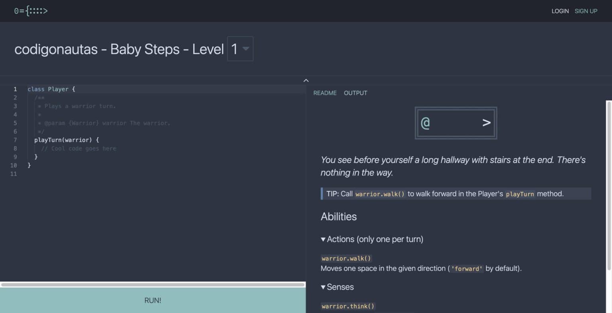Switch to the OUTPUT tab
The height and width of the screenshot is (313, 612).
355,93
